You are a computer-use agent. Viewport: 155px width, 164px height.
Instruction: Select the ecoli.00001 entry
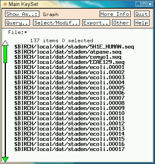click(x=69, y=67)
